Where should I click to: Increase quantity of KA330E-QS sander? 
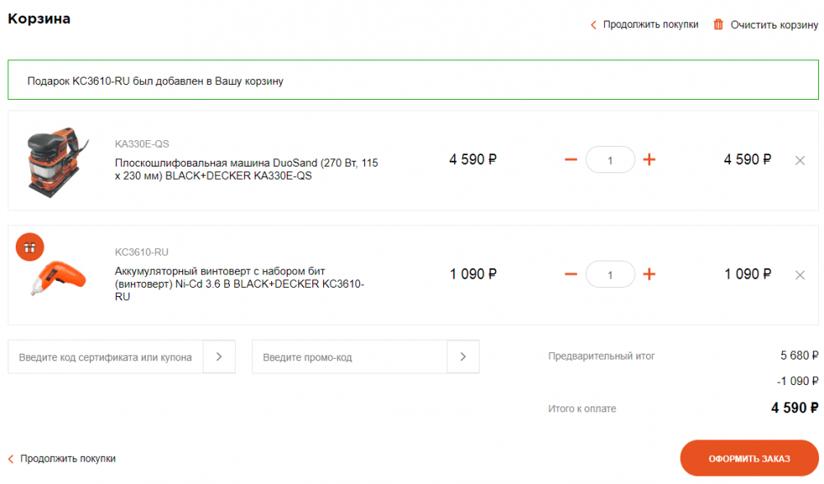click(x=649, y=159)
